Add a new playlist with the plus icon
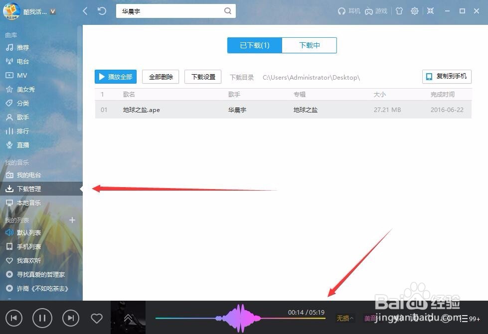This screenshot has width=488, height=334. [x=72, y=220]
